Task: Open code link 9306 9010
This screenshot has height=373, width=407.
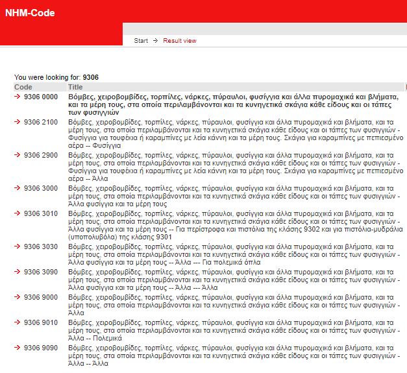Action: point(40,322)
